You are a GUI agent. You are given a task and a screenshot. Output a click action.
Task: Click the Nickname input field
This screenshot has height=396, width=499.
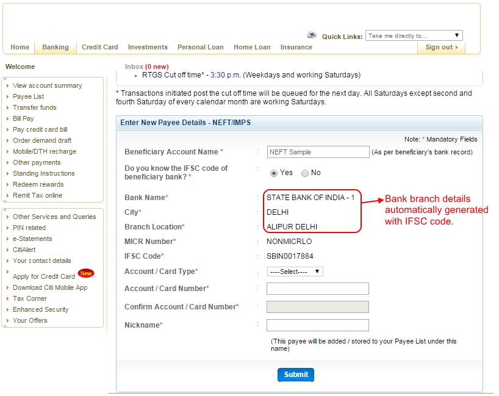tap(317, 325)
